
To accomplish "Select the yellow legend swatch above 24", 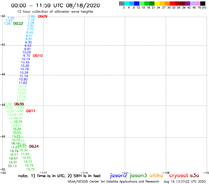I will [157, 3].
